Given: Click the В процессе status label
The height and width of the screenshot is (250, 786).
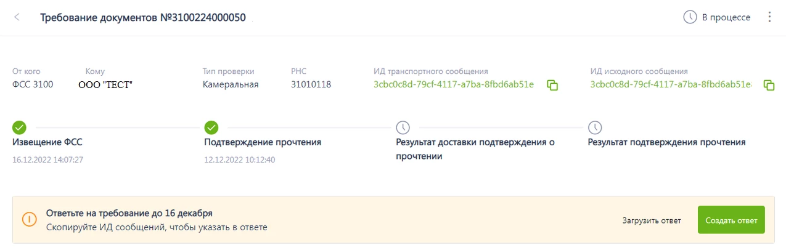Looking at the screenshot, I should point(726,17).
